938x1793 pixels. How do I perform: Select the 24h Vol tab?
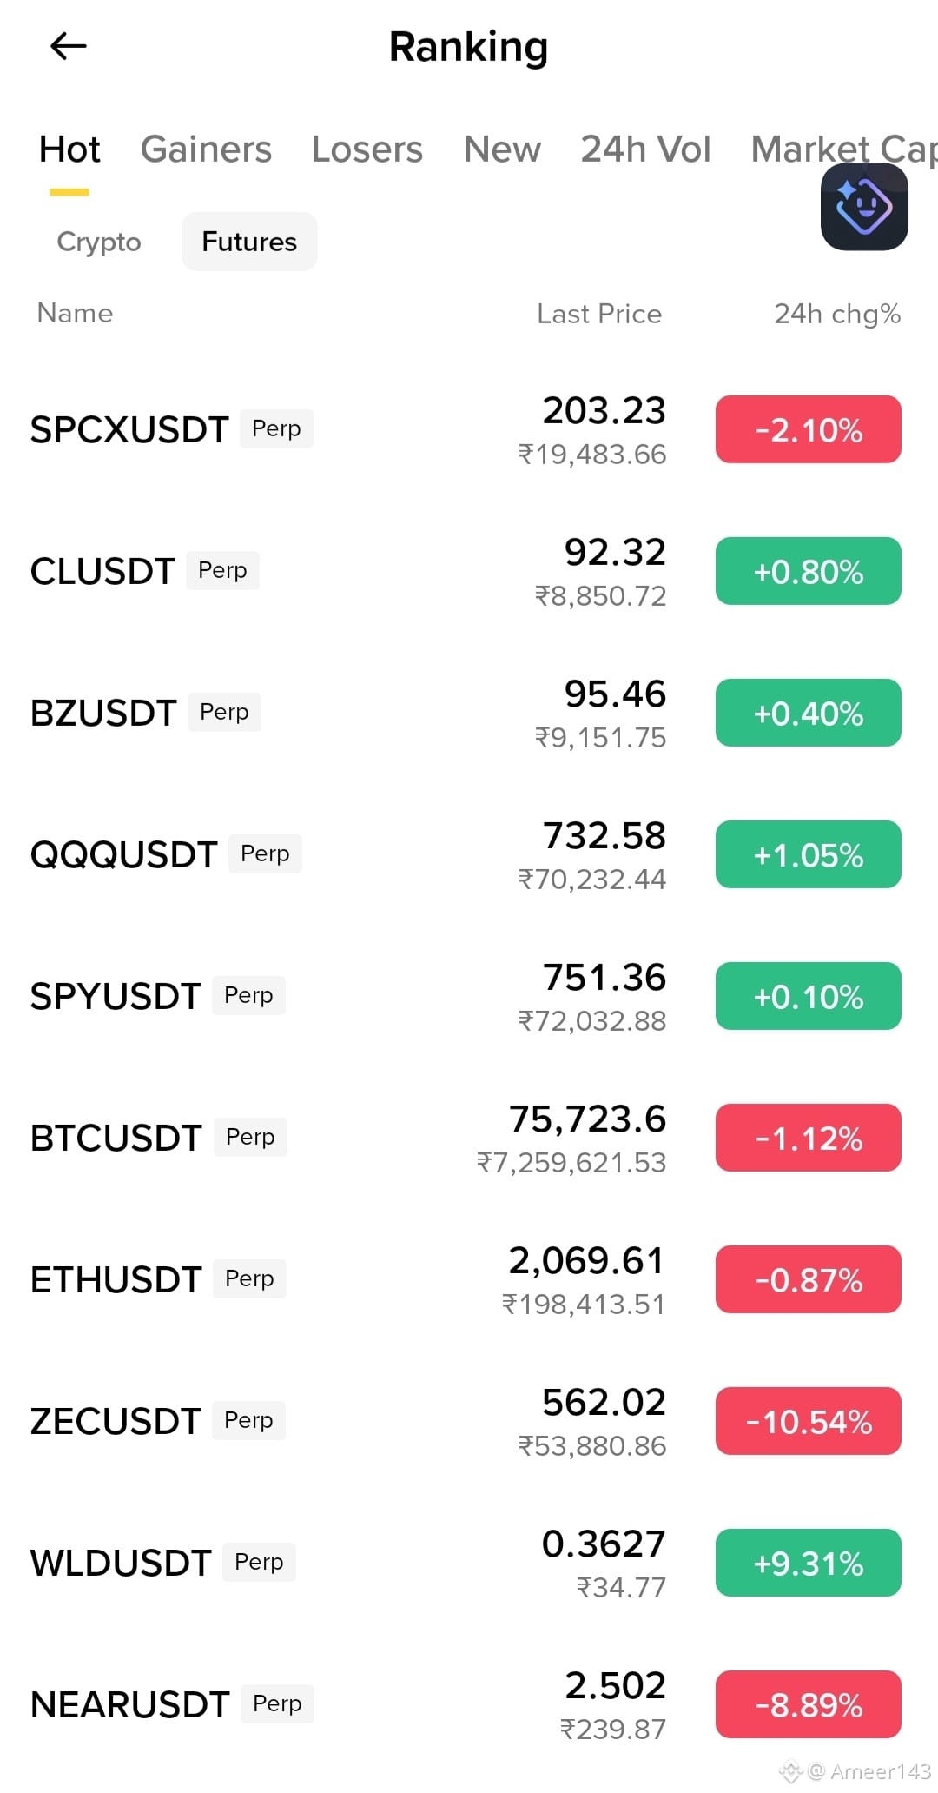click(645, 149)
